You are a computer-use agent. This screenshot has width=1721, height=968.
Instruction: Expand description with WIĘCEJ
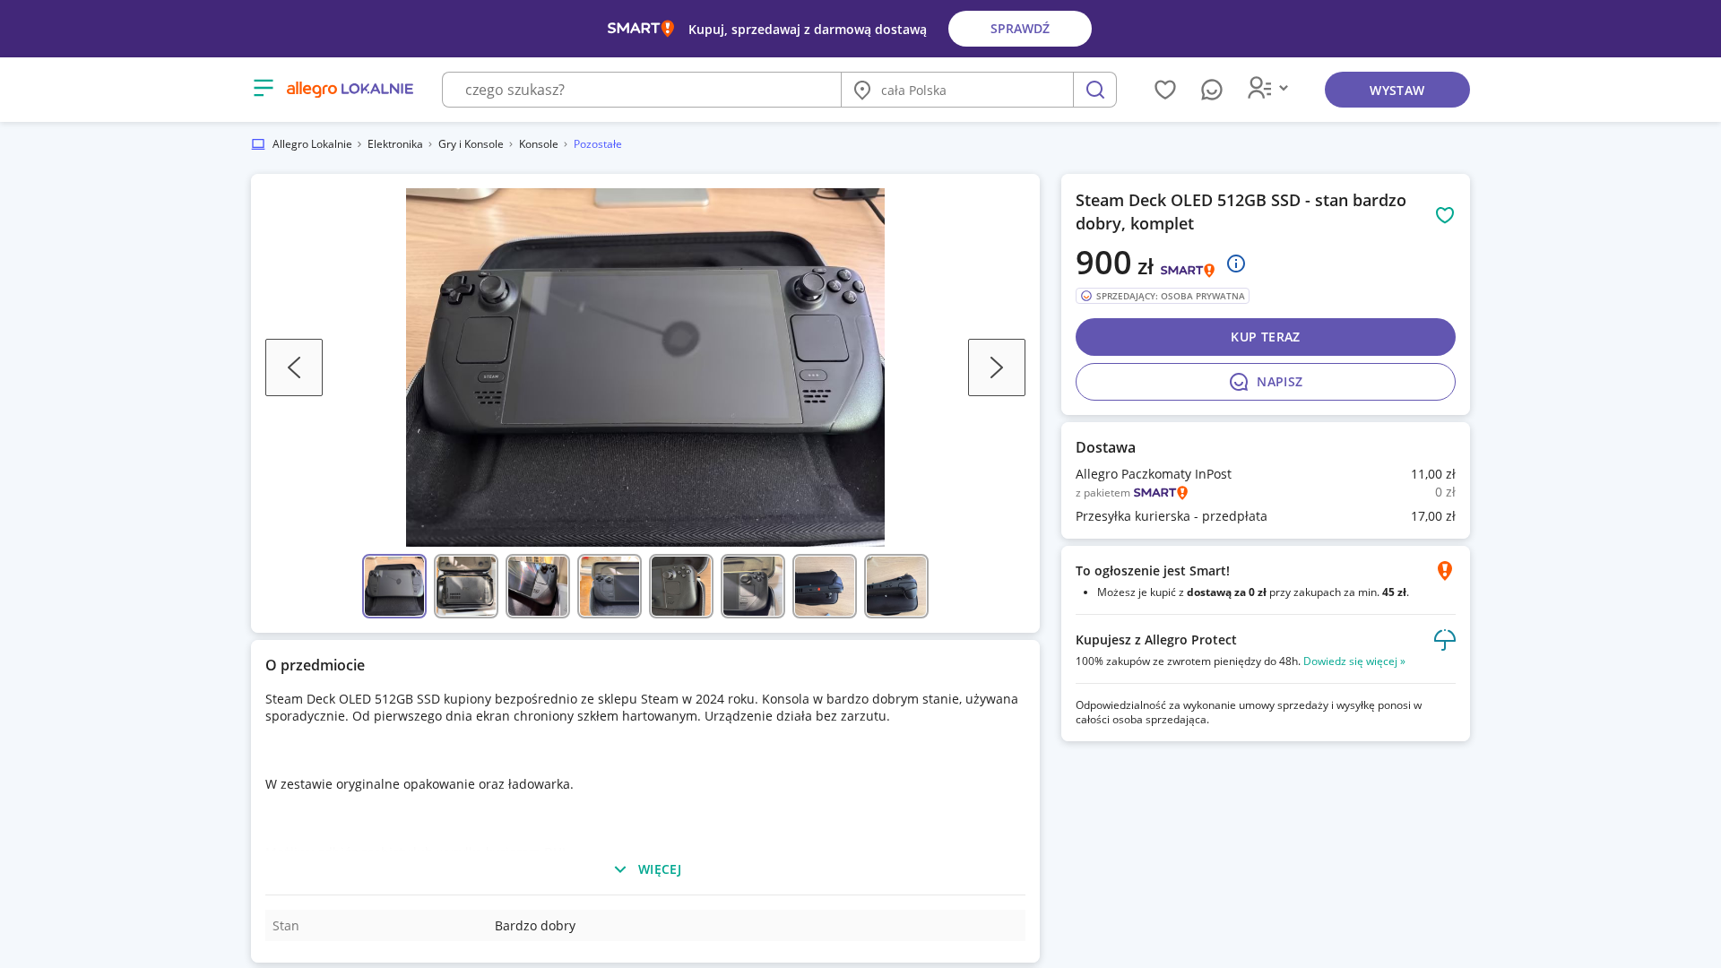tap(646, 869)
